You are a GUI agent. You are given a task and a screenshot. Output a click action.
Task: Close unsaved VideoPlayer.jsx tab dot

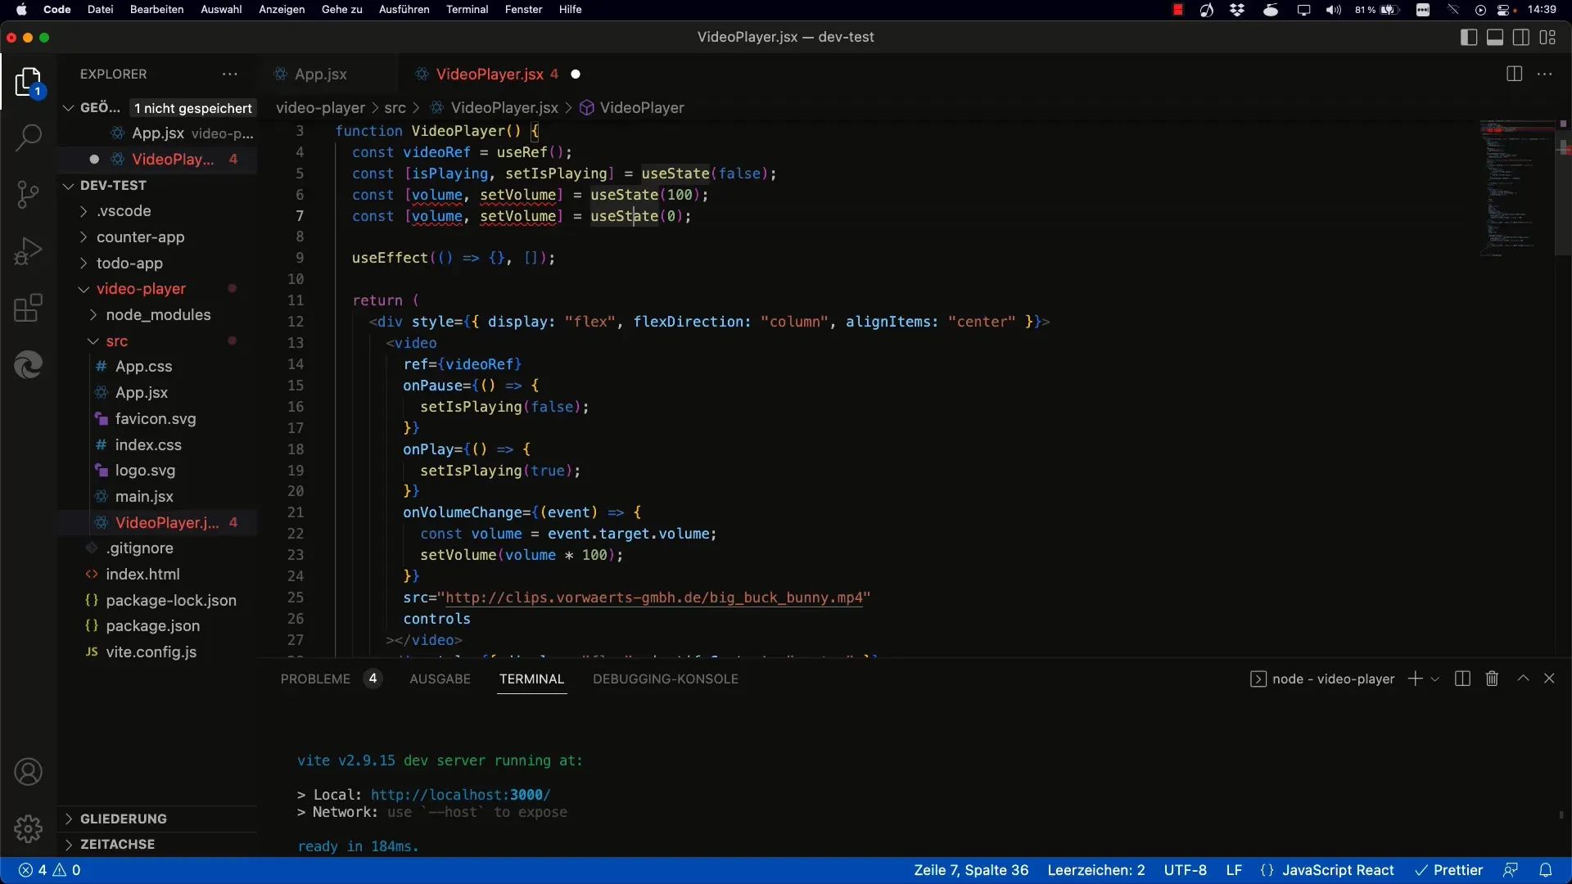pyautogui.click(x=576, y=74)
